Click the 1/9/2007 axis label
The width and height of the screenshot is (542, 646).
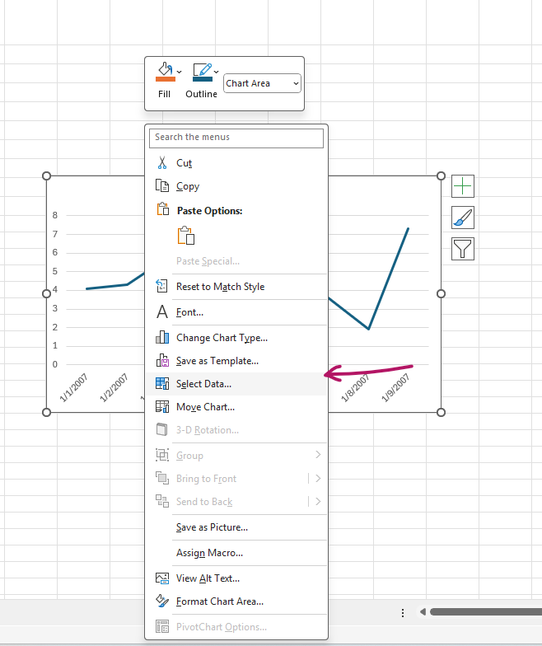pos(395,387)
